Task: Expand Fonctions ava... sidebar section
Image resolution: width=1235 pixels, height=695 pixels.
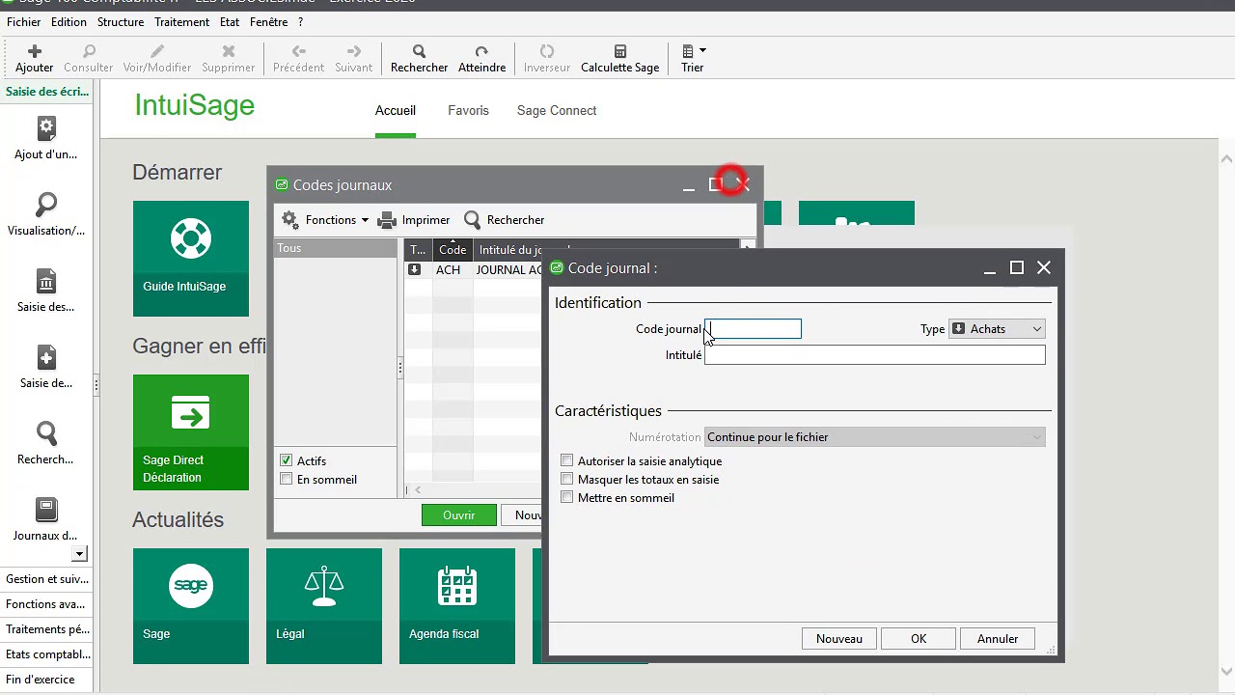Action: click(x=46, y=604)
